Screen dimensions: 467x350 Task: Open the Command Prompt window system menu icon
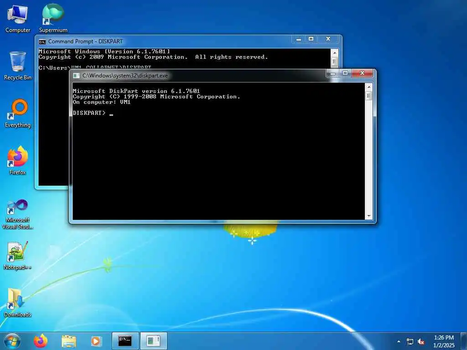tap(42, 41)
